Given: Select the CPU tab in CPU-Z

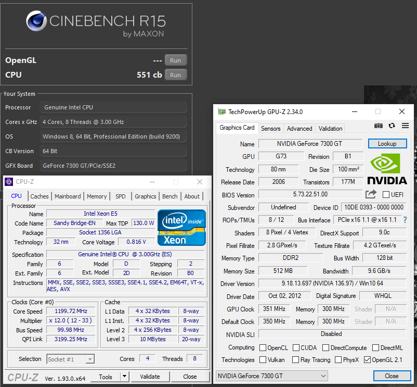Looking at the screenshot, I should coord(16,196).
